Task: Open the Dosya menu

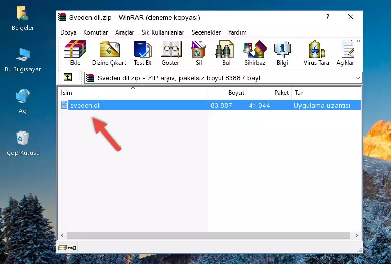Action: pos(68,32)
